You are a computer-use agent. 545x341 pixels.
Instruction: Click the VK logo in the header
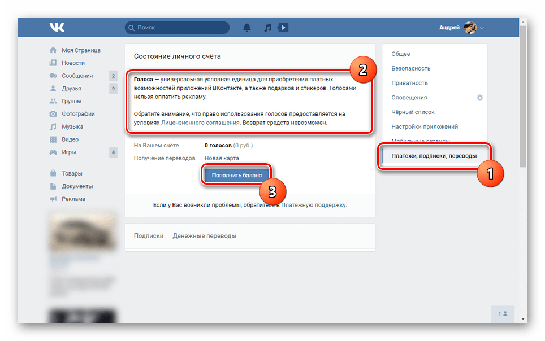(57, 28)
